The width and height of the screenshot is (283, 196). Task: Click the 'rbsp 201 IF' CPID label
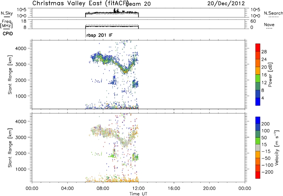(99, 35)
